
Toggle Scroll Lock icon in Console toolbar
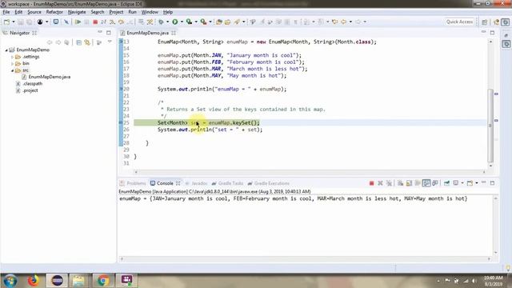point(409,183)
